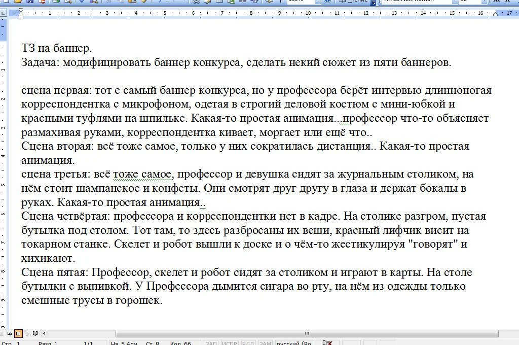The height and width of the screenshot is (345, 519).
Task: Click the words 'Сцена пятая:' in the text
Action: (55, 272)
